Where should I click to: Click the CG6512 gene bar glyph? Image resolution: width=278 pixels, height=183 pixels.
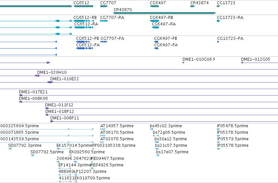pos(83,6)
